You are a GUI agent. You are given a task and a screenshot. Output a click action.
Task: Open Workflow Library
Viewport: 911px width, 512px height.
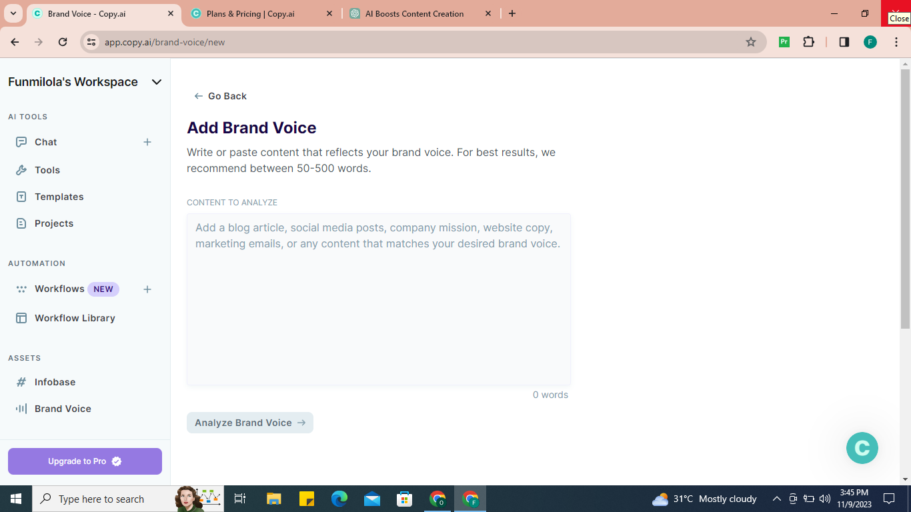[x=75, y=318]
